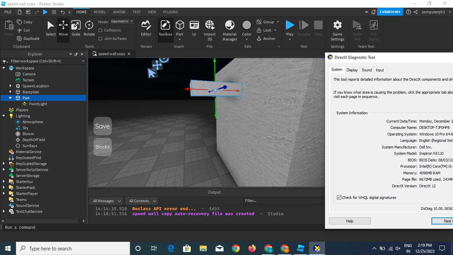
Task: Open File Explorer from taskbar
Action: coord(203,248)
